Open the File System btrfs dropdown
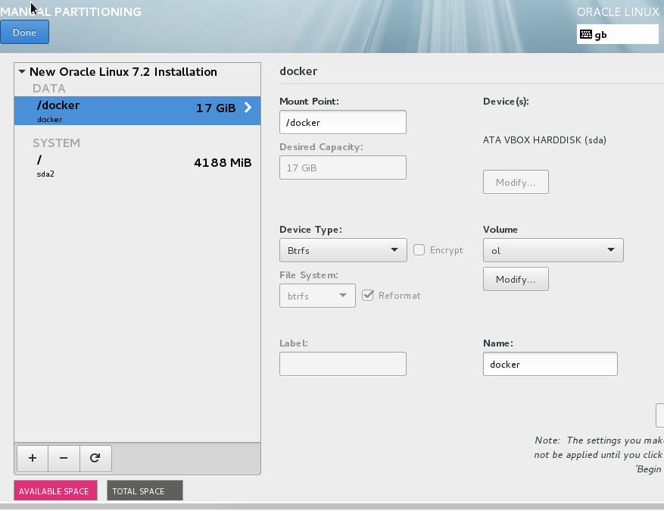The height and width of the screenshot is (511, 664). click(317, 296)
